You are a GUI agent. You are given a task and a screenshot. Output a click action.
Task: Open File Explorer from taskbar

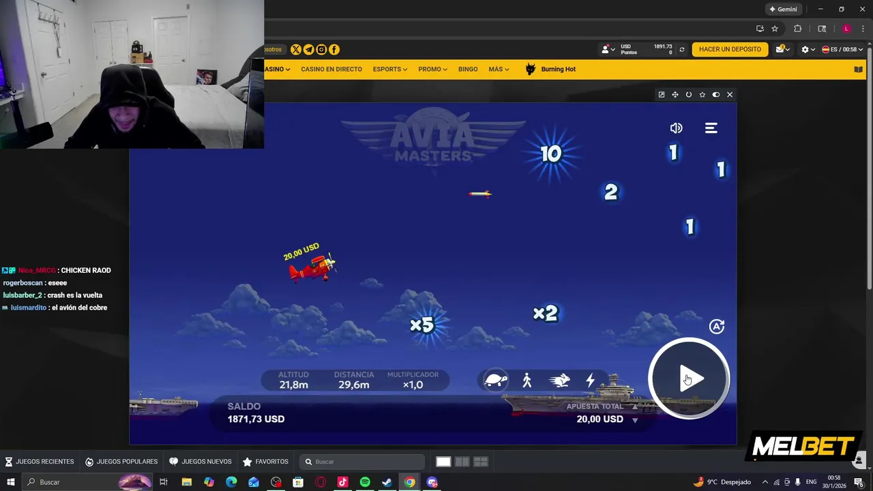[x=186, y=482]
